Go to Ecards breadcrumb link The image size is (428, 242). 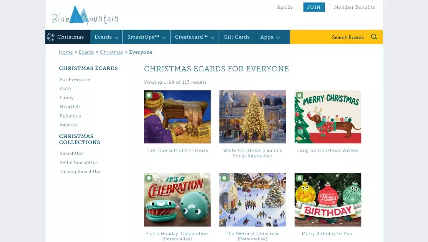tap(86, 52)
